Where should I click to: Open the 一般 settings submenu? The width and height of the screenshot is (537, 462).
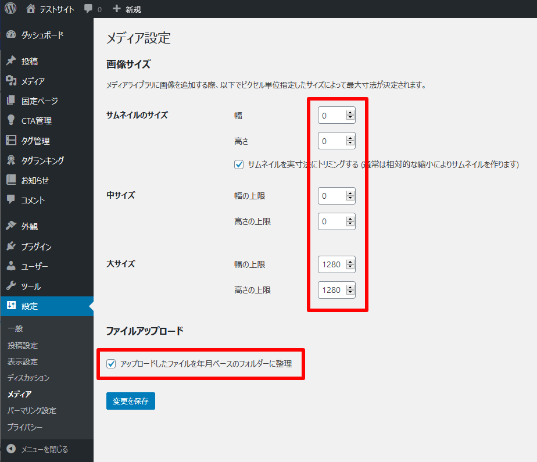tap(15, 328)
